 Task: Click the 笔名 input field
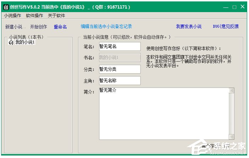point(120,47)
